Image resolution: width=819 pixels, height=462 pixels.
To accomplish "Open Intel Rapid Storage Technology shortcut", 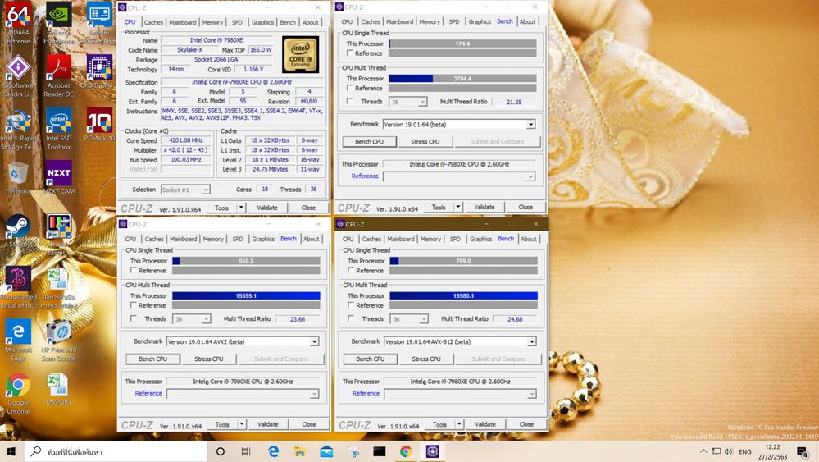I will (x=18, y=129).
